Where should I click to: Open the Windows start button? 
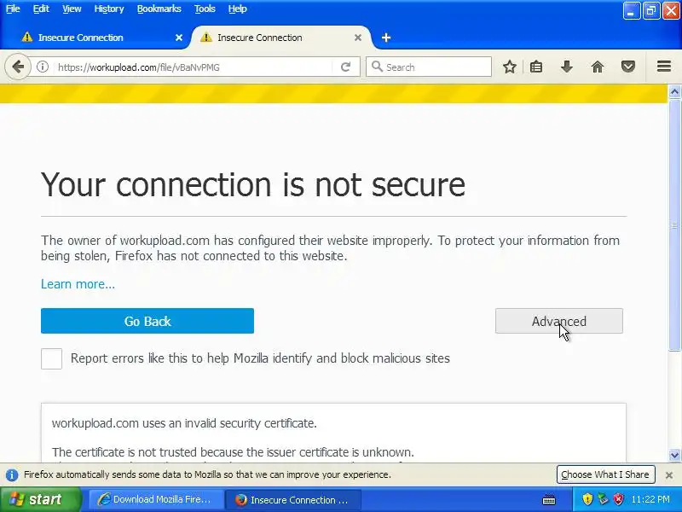[x=40, y=499]
